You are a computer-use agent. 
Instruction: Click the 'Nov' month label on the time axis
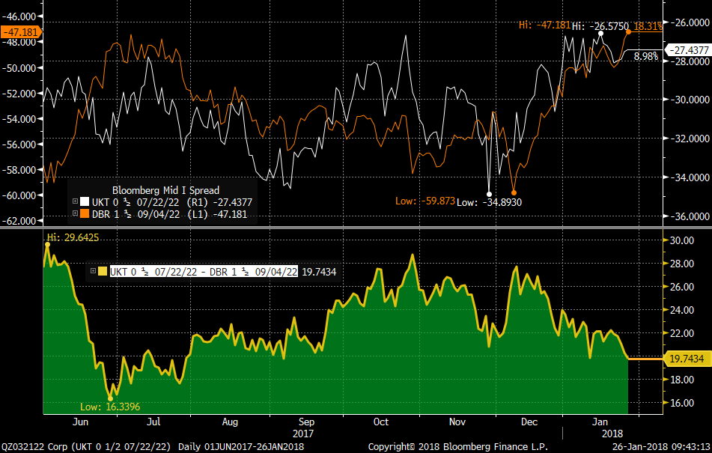coord(457,422)
